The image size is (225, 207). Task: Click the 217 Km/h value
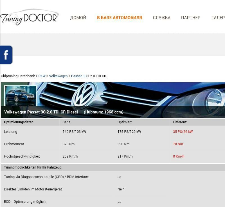coord(125,156)
